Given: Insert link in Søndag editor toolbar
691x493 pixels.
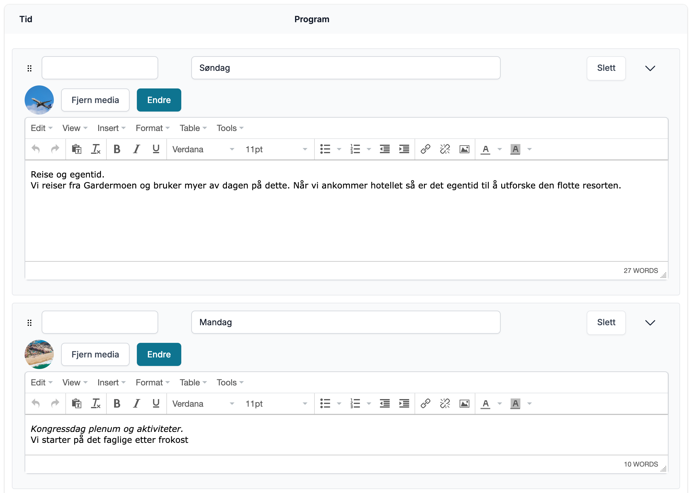Looking at the screenshot, I should pos(425,149).
